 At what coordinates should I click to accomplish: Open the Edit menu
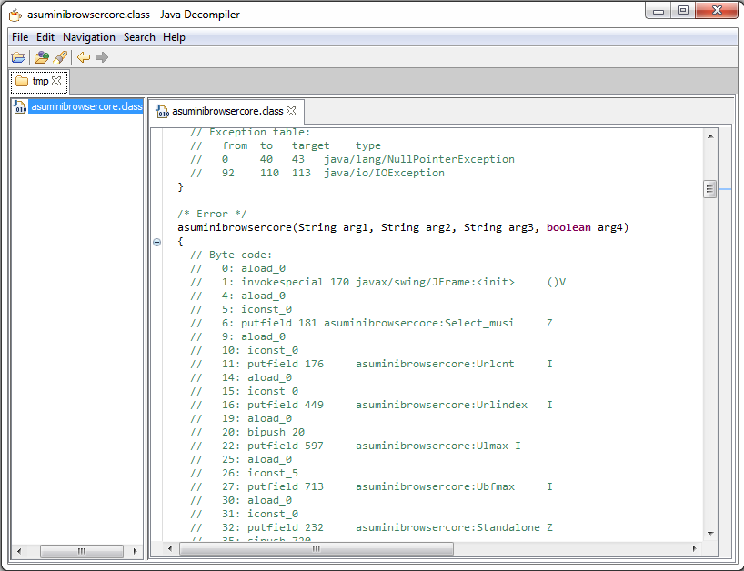(45, 37)
